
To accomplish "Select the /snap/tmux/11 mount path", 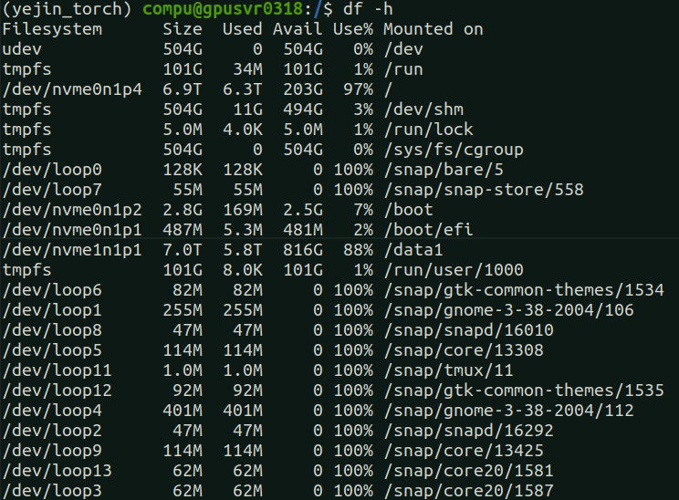I will (x=449, y=370).
